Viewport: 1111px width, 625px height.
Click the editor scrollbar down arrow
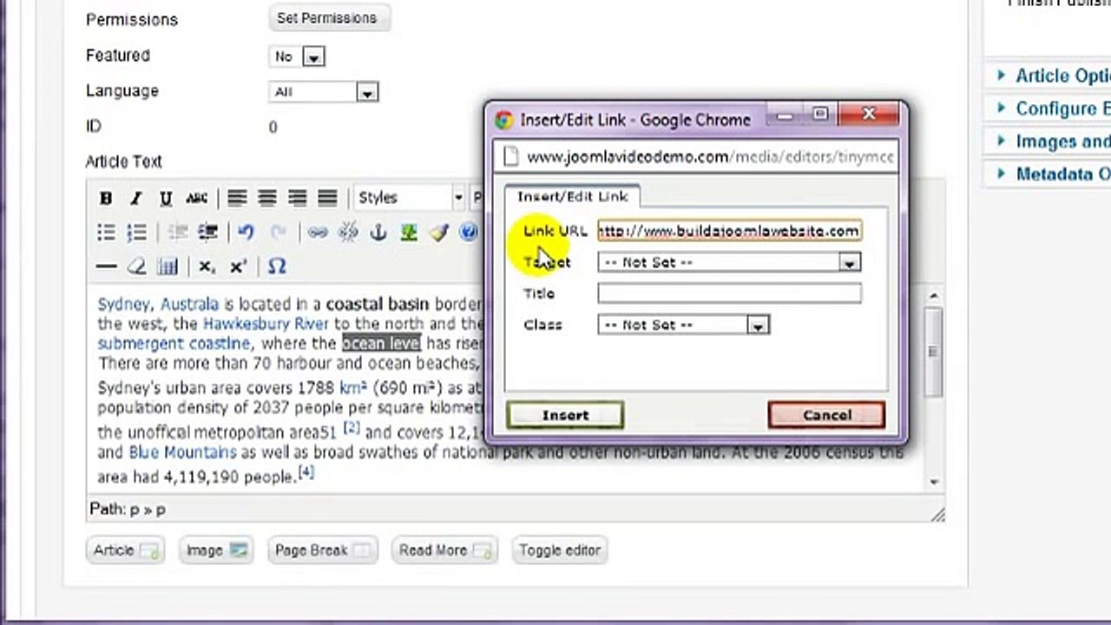coord(934,482)
